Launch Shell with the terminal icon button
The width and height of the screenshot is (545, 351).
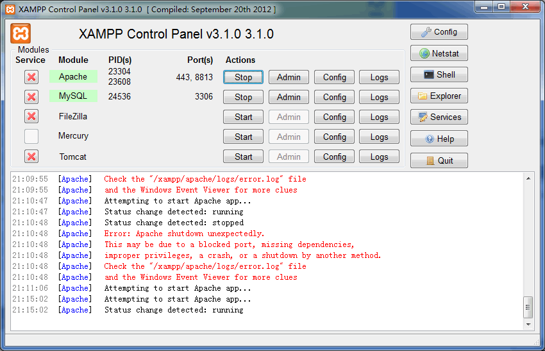click(439, 74)
